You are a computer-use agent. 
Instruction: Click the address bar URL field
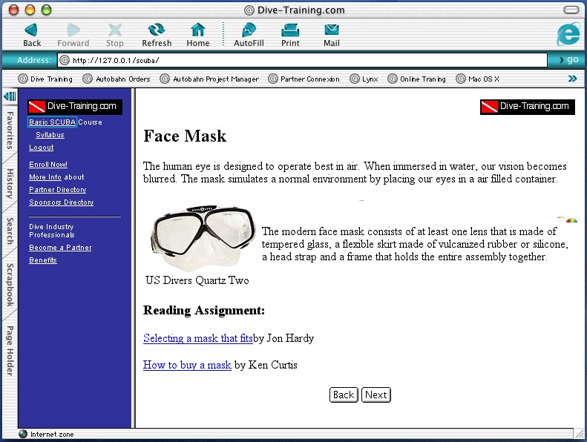tap(302, 60)
